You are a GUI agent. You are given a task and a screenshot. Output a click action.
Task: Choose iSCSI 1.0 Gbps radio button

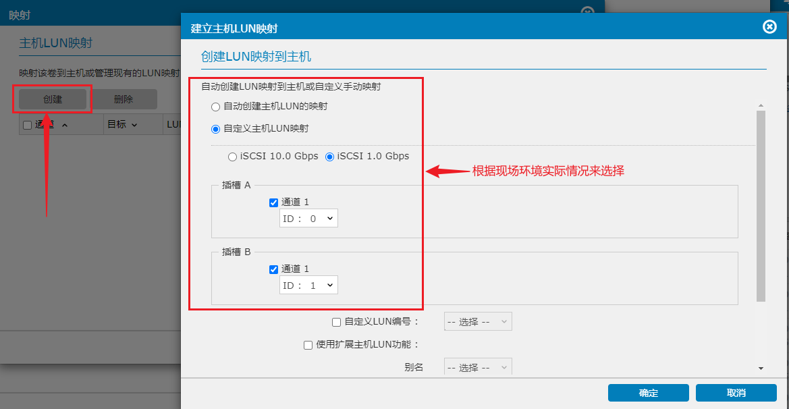[330, 157]
